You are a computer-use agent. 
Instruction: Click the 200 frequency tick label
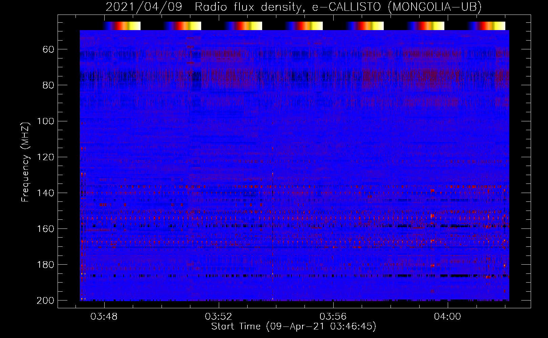45,300
